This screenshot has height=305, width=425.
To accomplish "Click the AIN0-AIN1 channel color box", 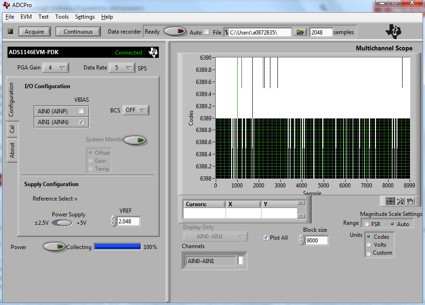I will (x=241, y=260).
